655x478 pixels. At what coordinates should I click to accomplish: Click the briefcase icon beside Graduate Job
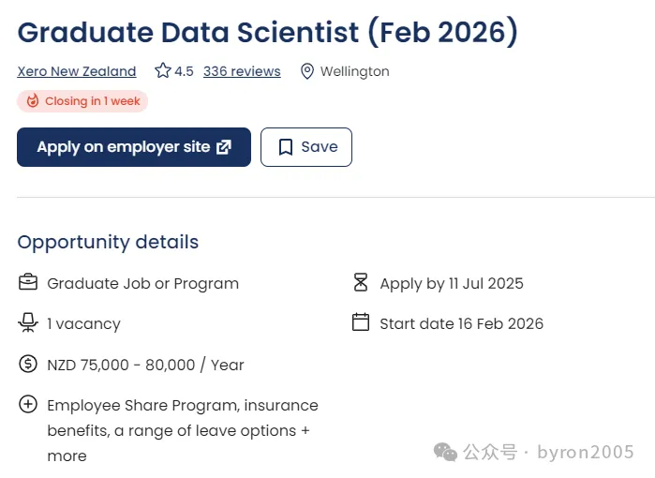point(28,283)
